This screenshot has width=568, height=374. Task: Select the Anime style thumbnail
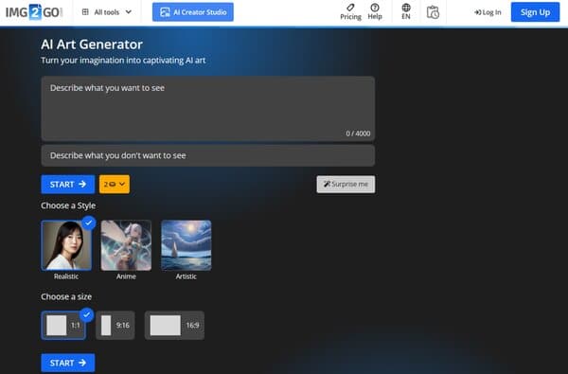[x=126, y=245]
